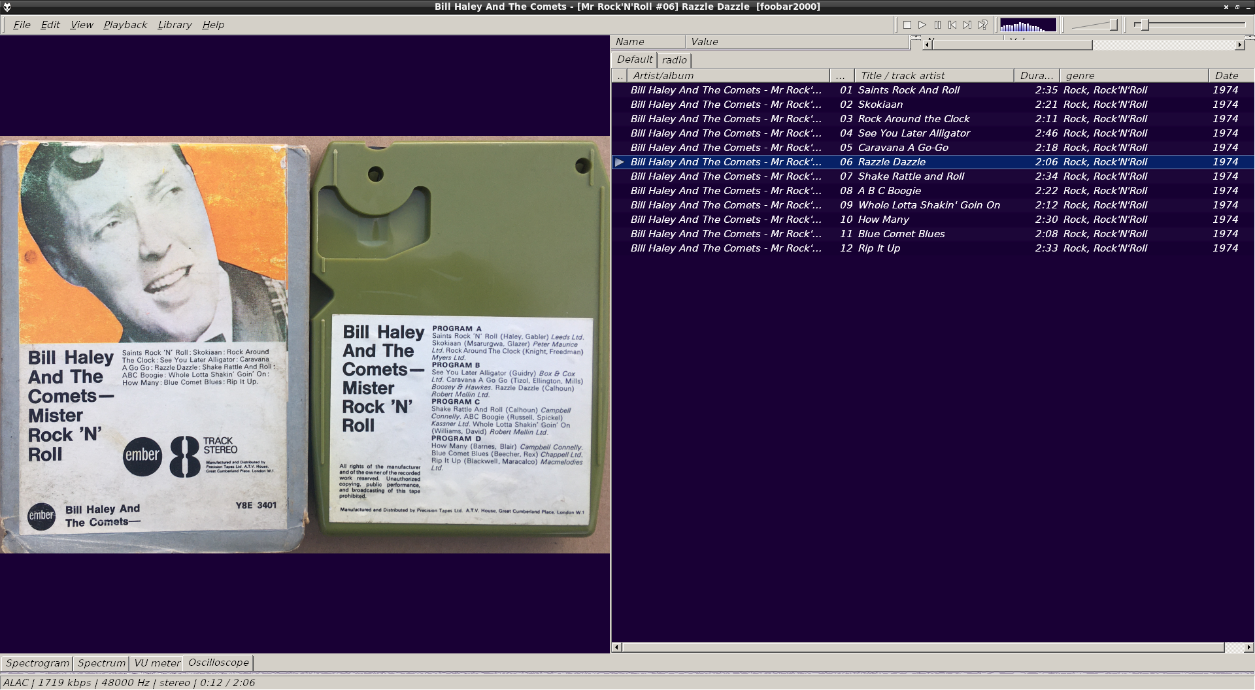Play a random track with Random button
Viewport: 1255px width, 690px height.
pos(982,25)
